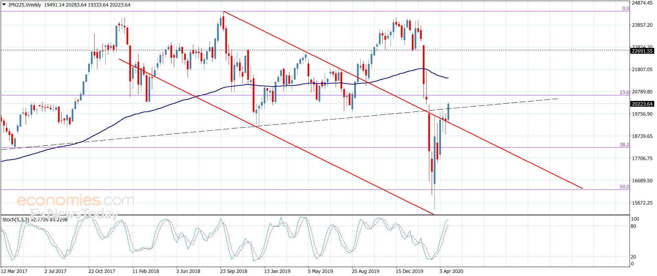
Task: Open the chart menu triangle beside JPN225
Action: point(4,5)
